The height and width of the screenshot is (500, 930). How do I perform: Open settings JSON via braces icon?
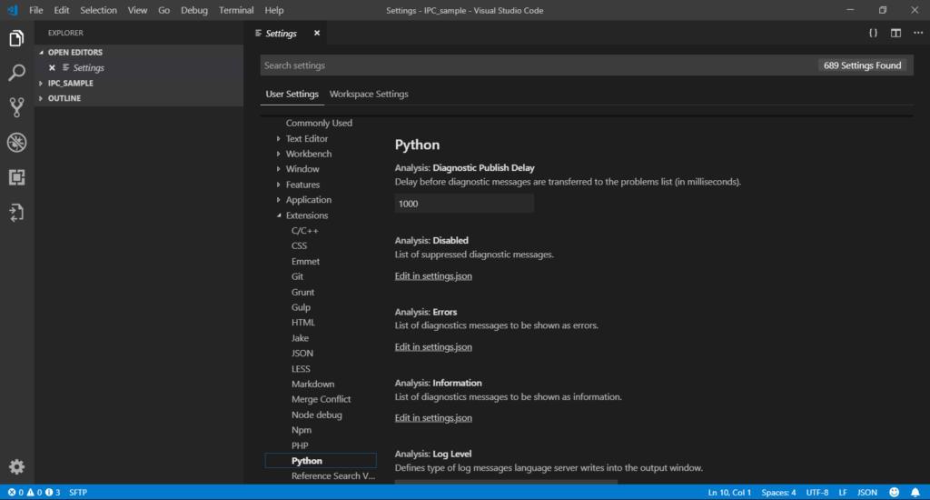click(873, 34)
